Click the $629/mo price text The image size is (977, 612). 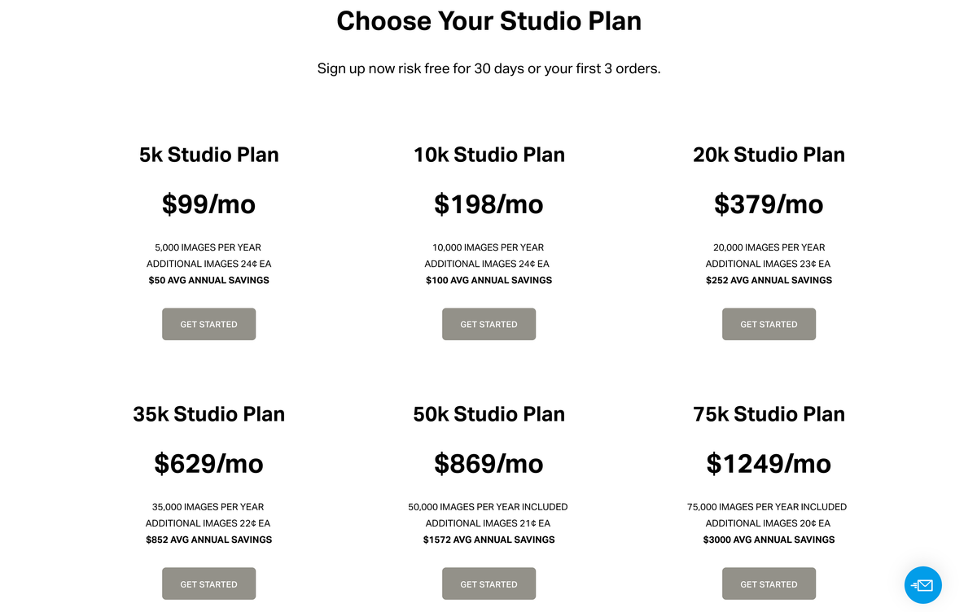click(x=208, y=463)
